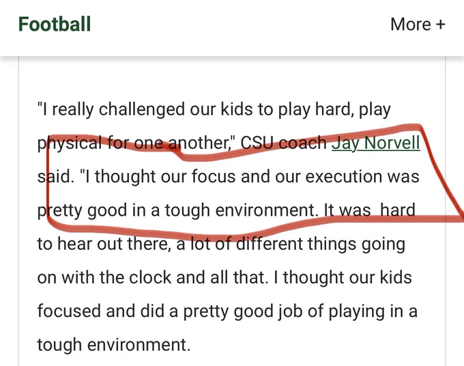Expand the More + menu

click(418, 24)
